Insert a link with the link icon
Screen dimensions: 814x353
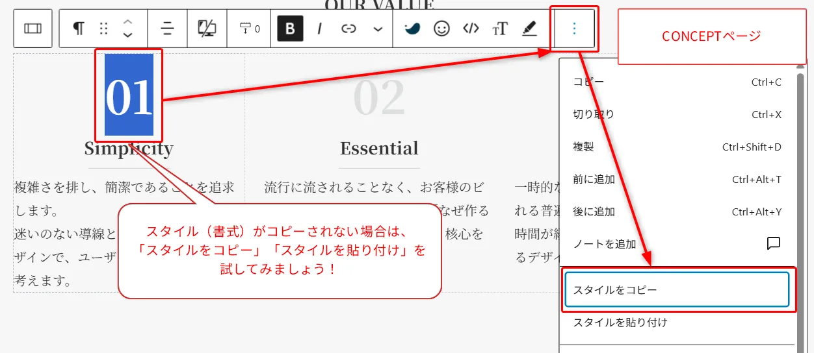(349, 29)
